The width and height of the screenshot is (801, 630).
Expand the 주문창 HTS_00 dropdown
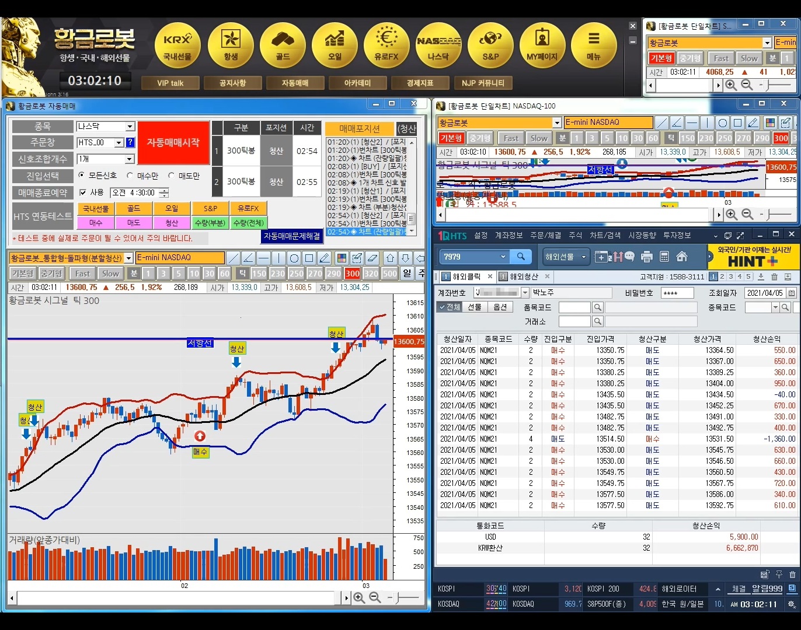click(x=119, y=142)
